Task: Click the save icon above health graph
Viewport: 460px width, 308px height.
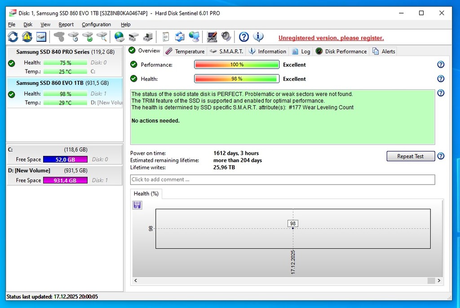Action: tap(137, 205)
